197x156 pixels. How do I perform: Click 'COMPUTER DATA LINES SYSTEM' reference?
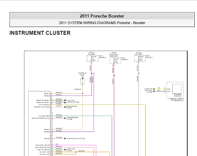(149, 91)
